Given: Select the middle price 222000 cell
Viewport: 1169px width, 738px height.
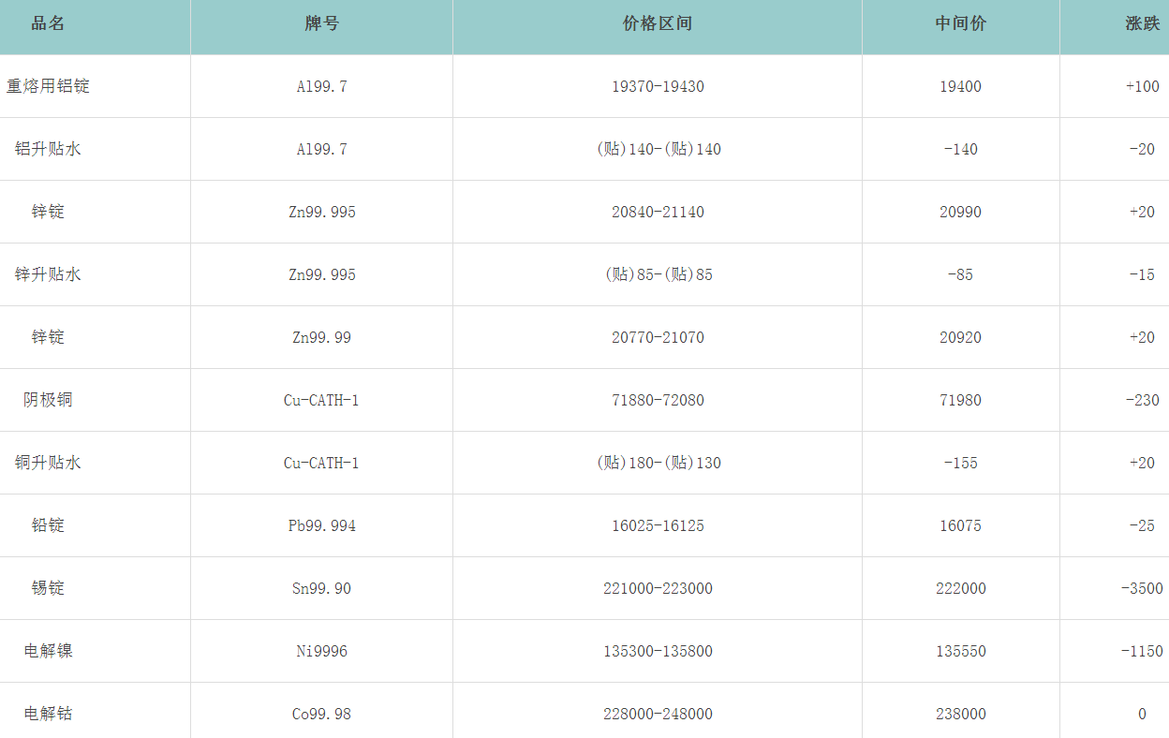Looking at the screenshot, I should pos(960,588).
